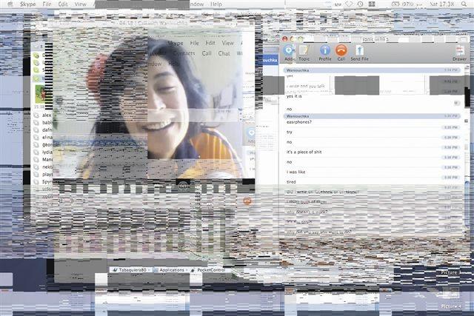
Task: Click the message 'it's a piece of shit'
Action: [304, 152]
